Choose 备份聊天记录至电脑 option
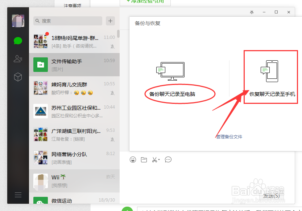The width and height of the screenshot is (302, 211). [172, 94]
